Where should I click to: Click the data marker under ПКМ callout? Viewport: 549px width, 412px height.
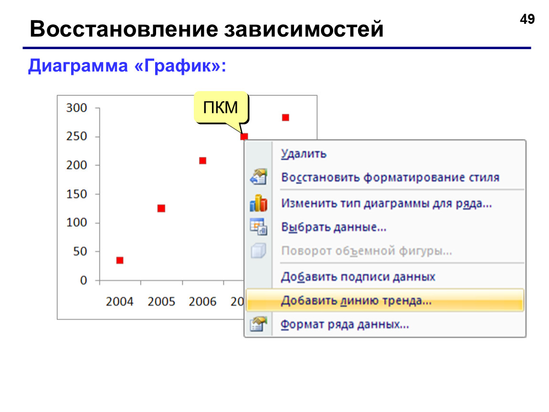pyautogui.click(x=244, y=137)
